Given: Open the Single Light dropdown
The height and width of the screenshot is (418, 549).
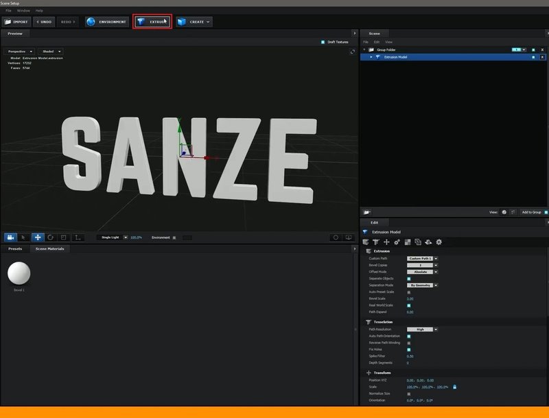Looking at the screenshot, I should (x=113, y=237).
